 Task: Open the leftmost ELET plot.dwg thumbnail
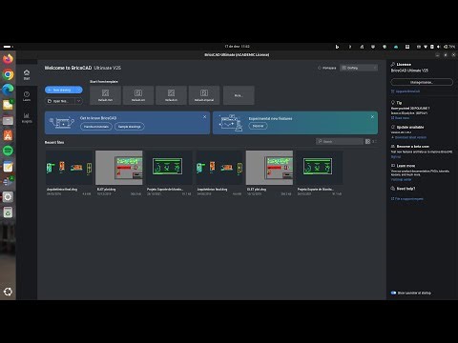point(119,168)
